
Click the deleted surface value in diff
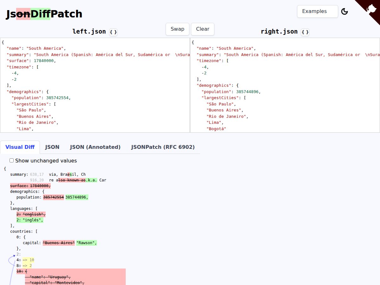click(40, 186)
